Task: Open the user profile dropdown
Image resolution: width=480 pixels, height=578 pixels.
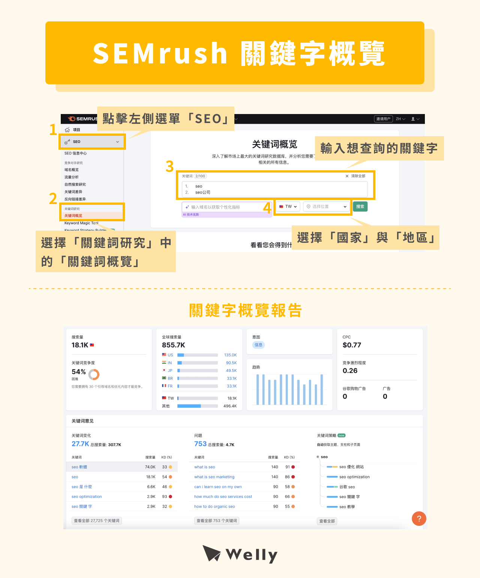Action: pos(415,119)
